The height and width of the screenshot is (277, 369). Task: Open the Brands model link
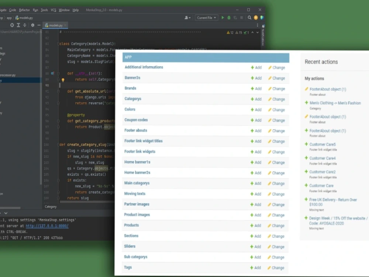pyautogui.click(x=130, y=88)
